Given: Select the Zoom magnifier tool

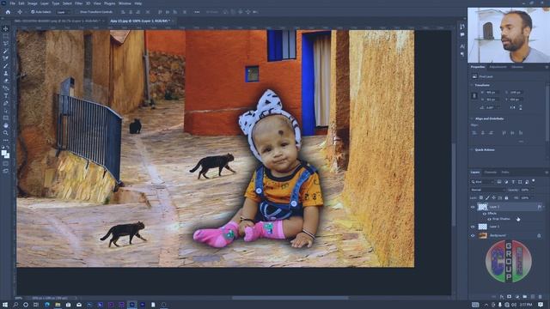Looking at the screenshot, I should [6, 133].
